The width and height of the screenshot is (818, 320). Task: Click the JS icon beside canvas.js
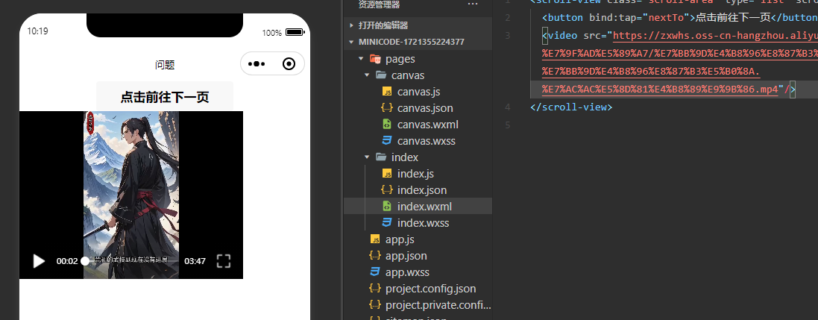(386, 92)
